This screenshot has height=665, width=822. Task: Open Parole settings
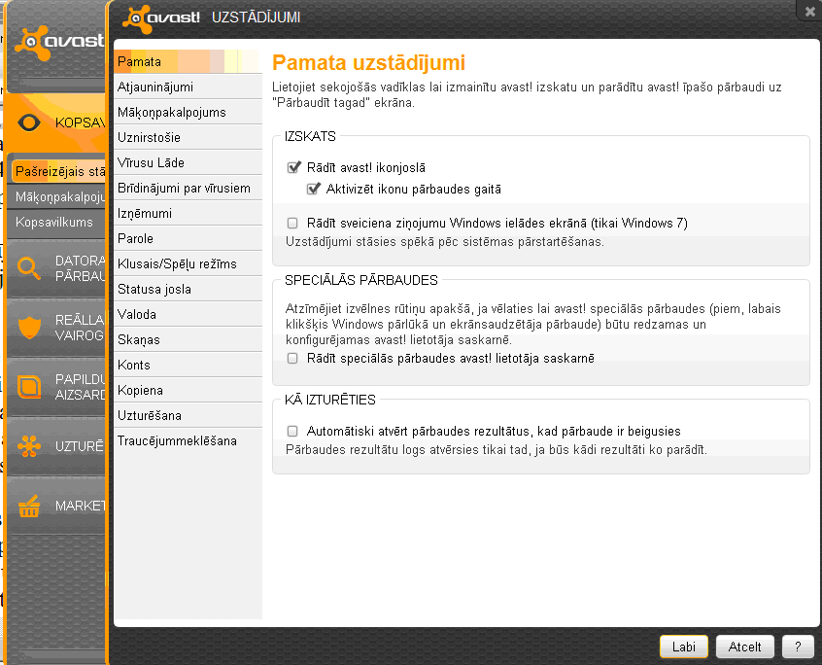tap(188, 238)
